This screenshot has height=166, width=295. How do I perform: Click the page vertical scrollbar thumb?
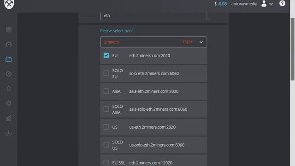(x=293, y=49)
